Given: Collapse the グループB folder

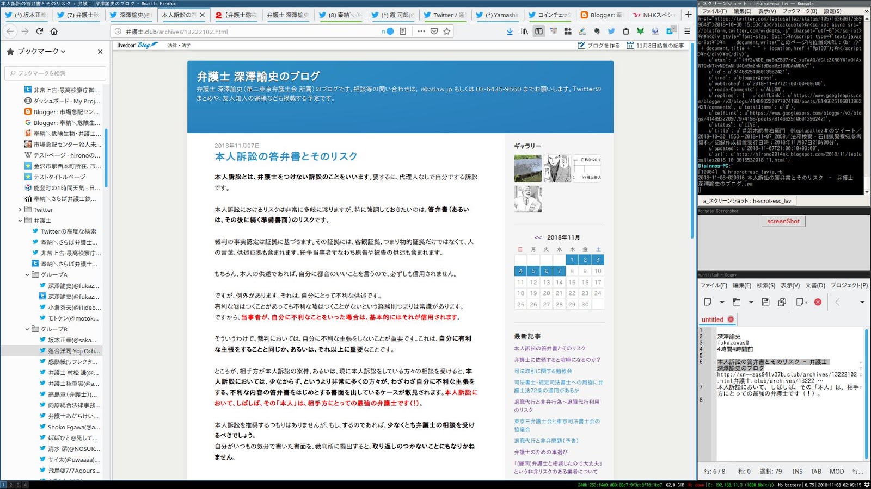Looking at the screenshot, I should 27,329.
